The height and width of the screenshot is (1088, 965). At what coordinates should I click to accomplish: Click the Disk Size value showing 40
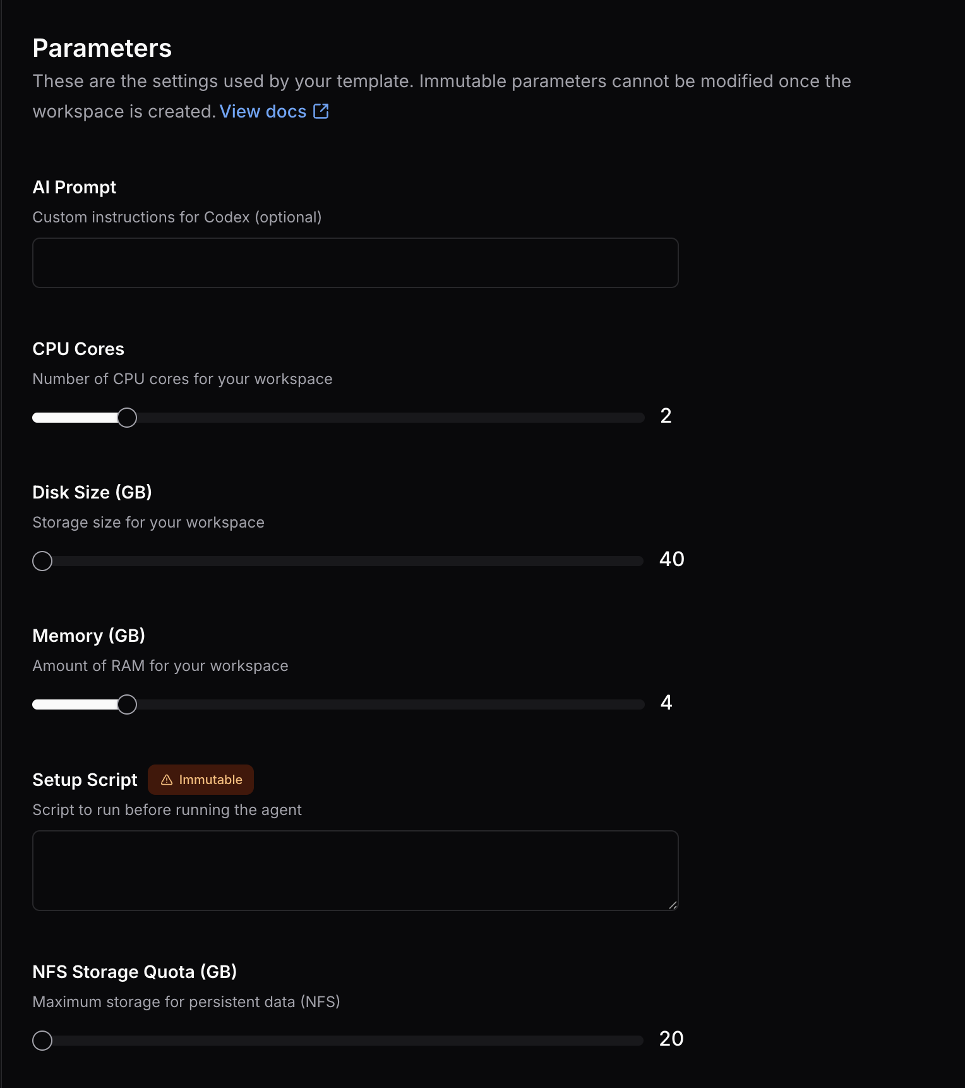pyautogui.click(x=671, y=559)
